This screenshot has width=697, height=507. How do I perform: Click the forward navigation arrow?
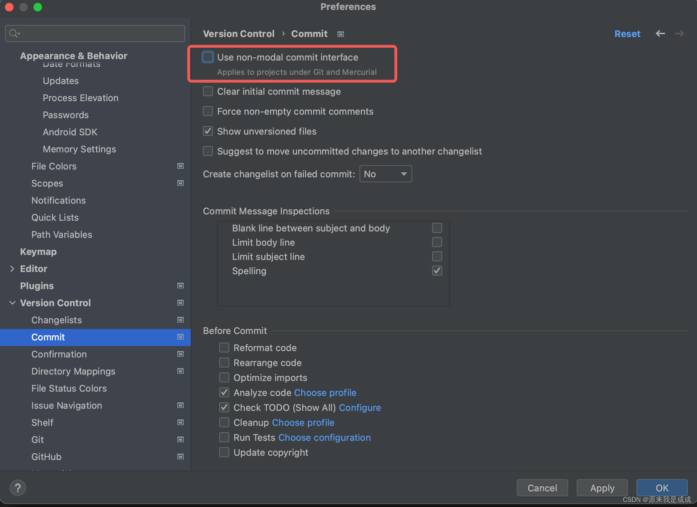(x=679, y=33)
